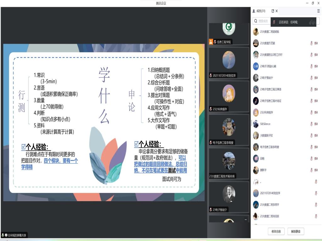This screenshot has width=322, height=241.
Task: Click mic icon in the 正在讲话 speaking banner
Action: pyautogui.click(x=274, y=22)
